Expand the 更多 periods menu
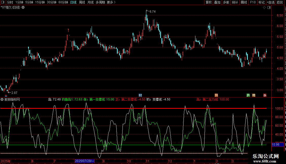The image size is (286, 164). coord(111,2)
